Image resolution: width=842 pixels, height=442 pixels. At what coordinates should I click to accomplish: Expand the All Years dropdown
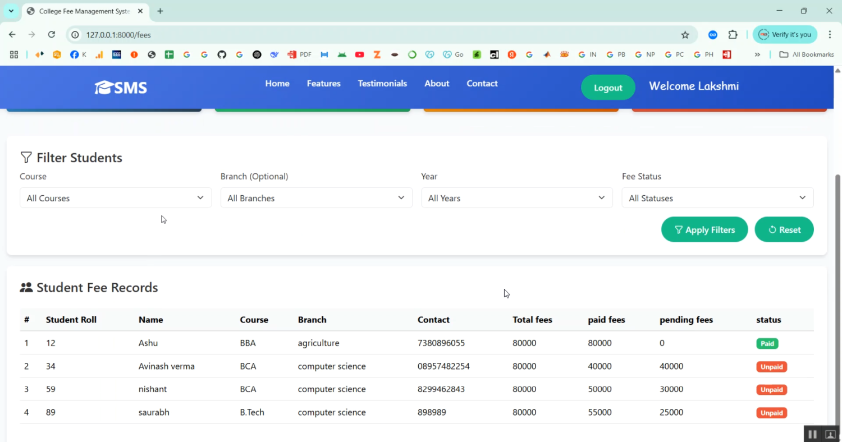click(516, 198)
